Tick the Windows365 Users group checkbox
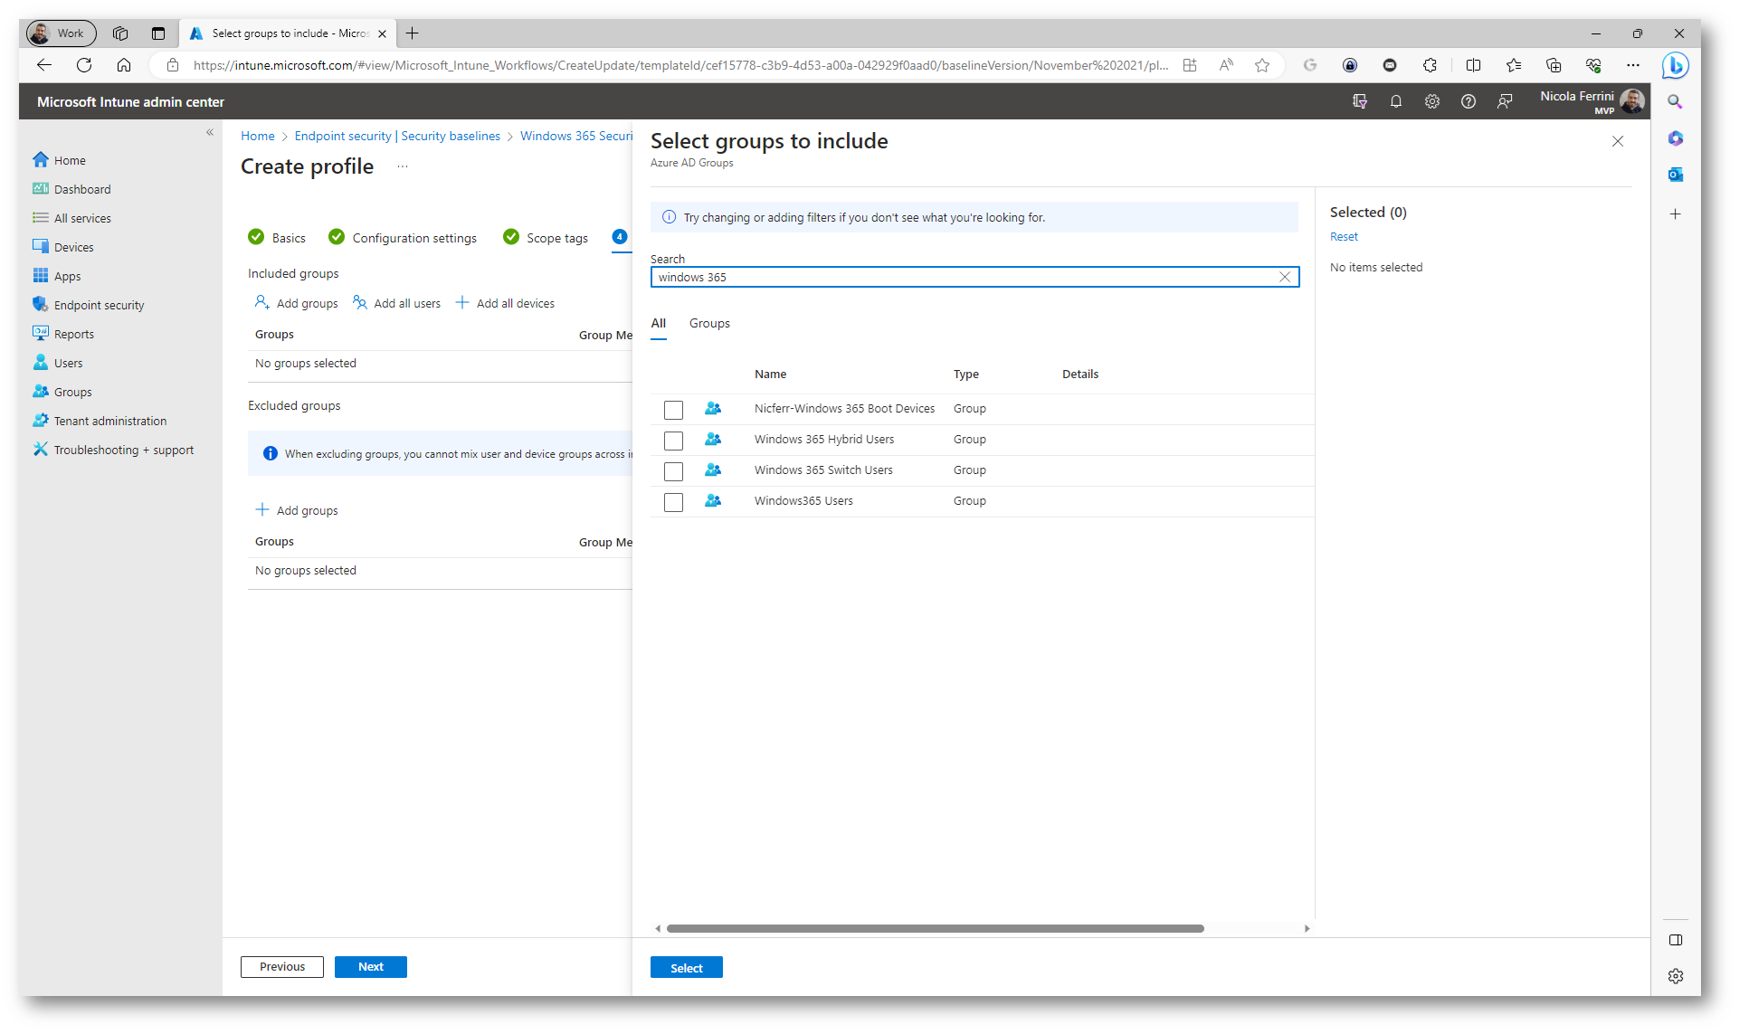The image size is (1739, 1034). [673, 502]
